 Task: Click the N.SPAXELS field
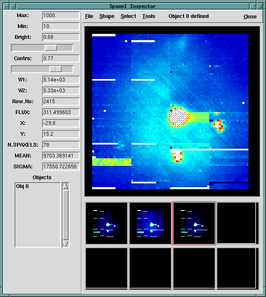(x=61, y=145)
